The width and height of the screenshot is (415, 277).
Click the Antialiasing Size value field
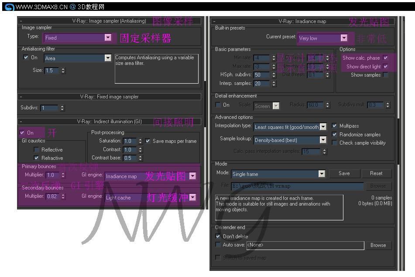52,71
